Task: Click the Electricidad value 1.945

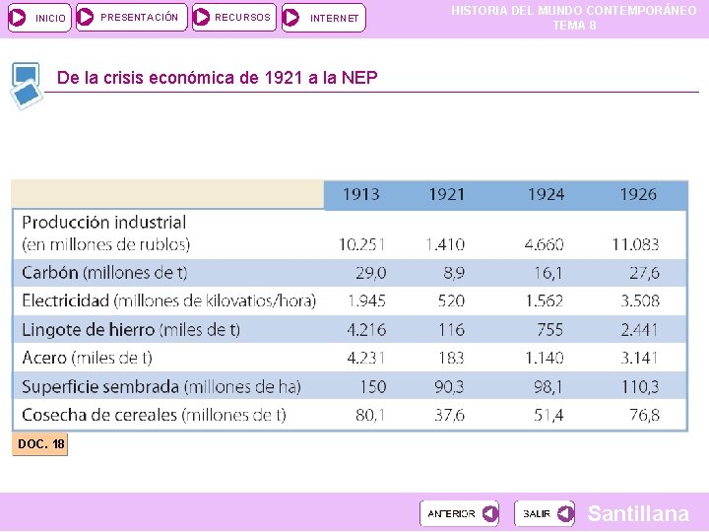Action: [x=366, y=300]
